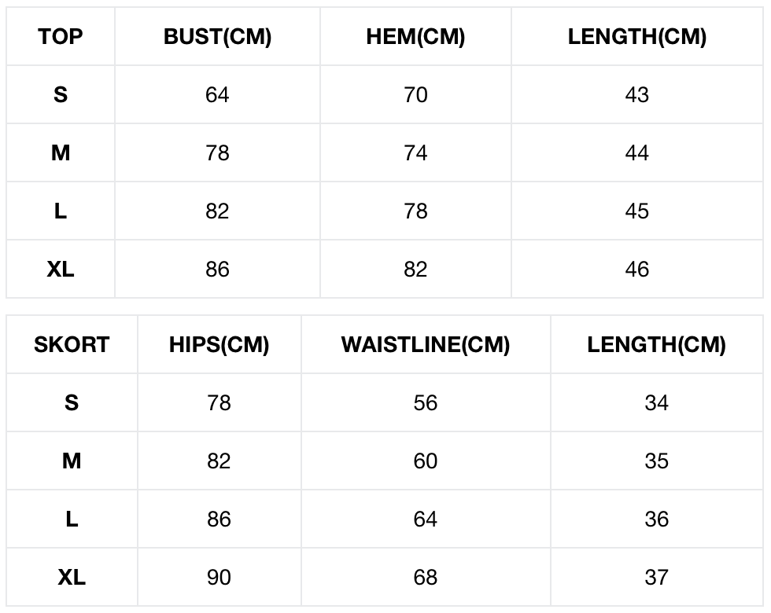Screen dimensions: 771x613
Task: Click the SKORT table header cell
Action: [72, 345]
